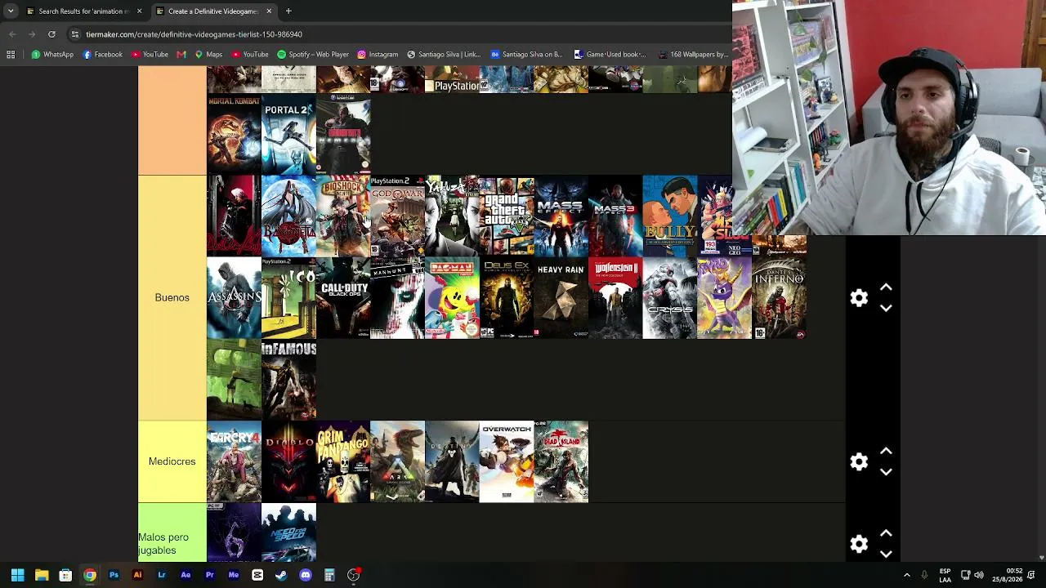Move Mediocres tier down with arrow
The width and height of the screenshot is (1046, 588).
coord(886,471)
